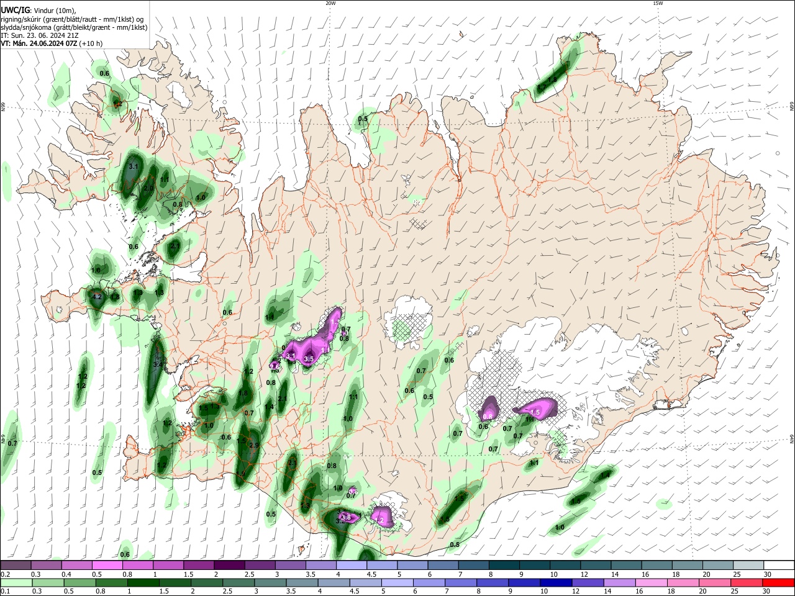795x596 pixels.
Task: Click the '0.1' label under the lower legend
Action: 4,592
